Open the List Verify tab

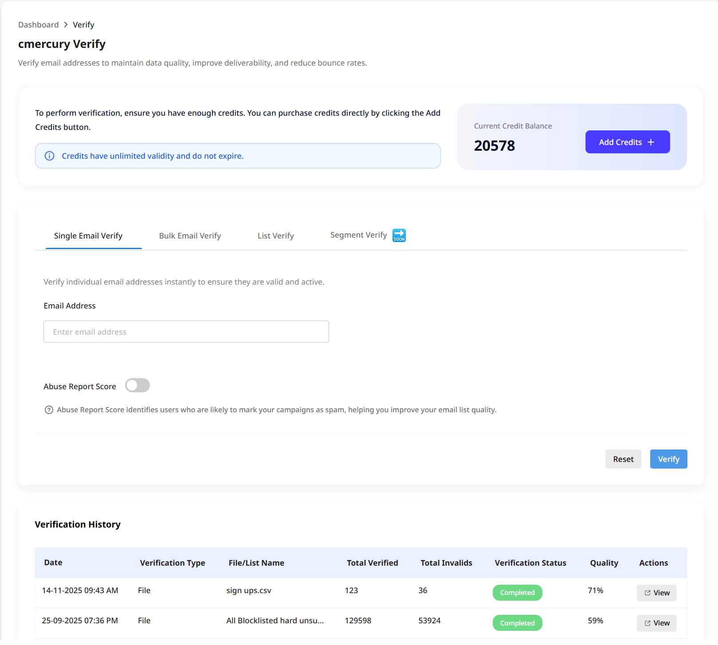tap(275, 236)
